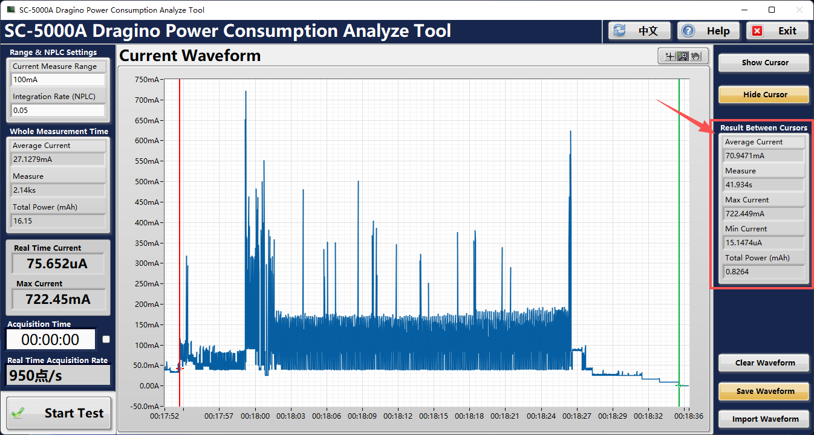This screenshot has width=814, height=435.
Task: Click Save Waveform
Action: 763,391
